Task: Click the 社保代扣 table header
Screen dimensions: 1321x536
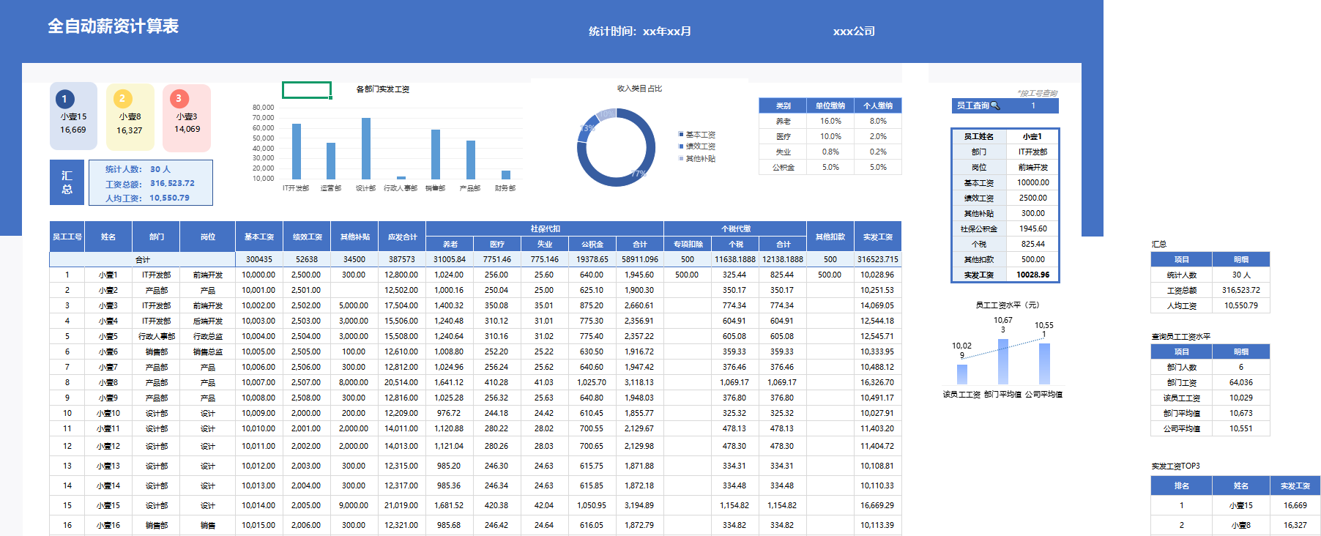Action: [x=544, y=228]
